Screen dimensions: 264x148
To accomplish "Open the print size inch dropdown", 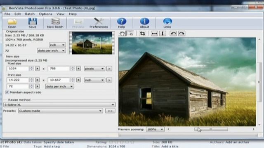I will point(94,80).
